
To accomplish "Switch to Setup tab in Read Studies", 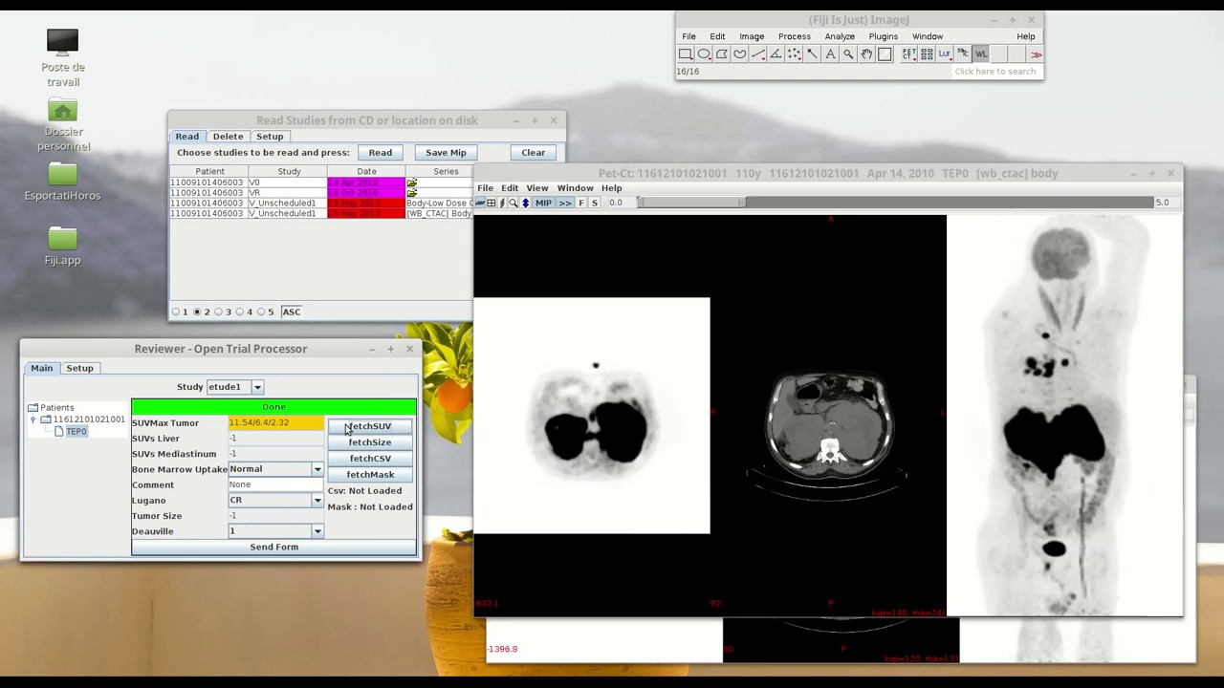I will [x=270, y=137].
